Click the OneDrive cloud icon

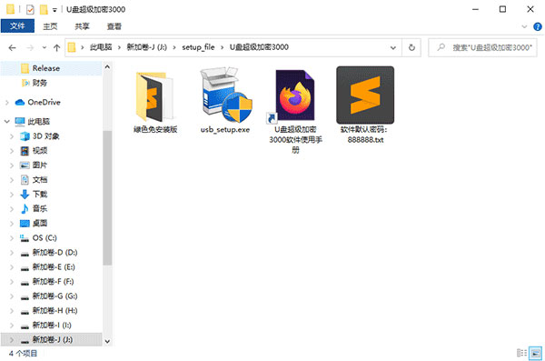(x=20, y=103)
